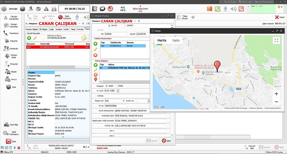
Task: Open Medeni Hal dropdown
Action: (124, 101)
